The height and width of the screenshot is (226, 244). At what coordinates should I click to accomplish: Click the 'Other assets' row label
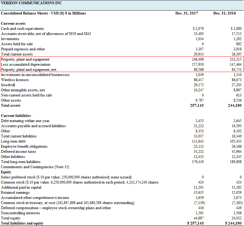[11, 101]
